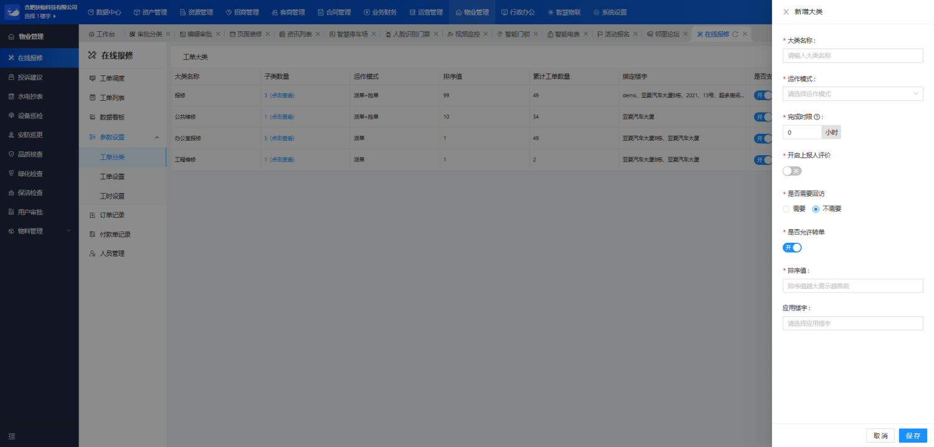Open 5 (点击查看) link in 办公室报修 row

[279, 138]
